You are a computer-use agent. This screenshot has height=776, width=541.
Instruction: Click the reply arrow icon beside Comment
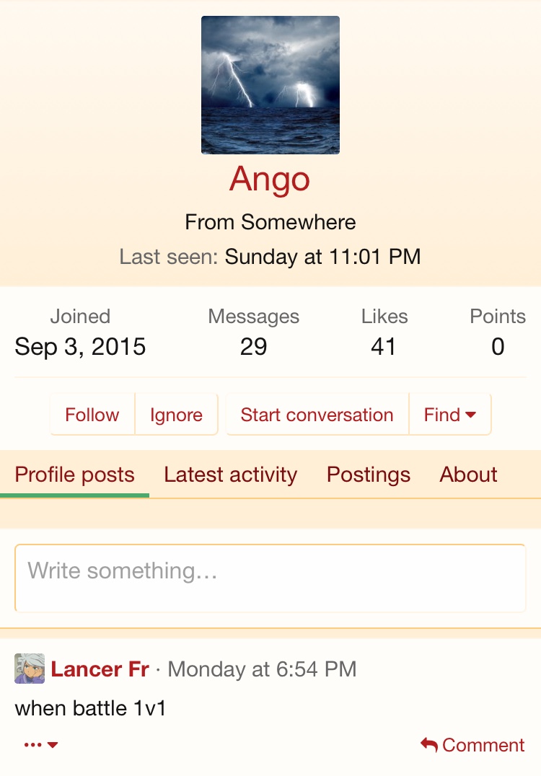click(429, 745)
